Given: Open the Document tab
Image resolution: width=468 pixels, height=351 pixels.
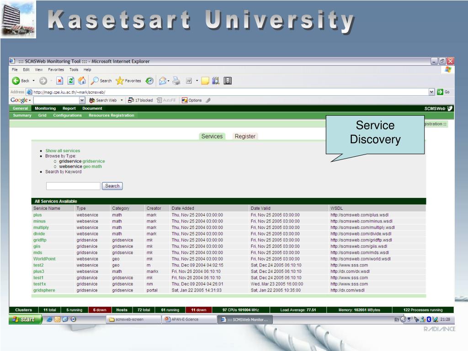Looking at the screenshot, I should click(x=92, y=108).
